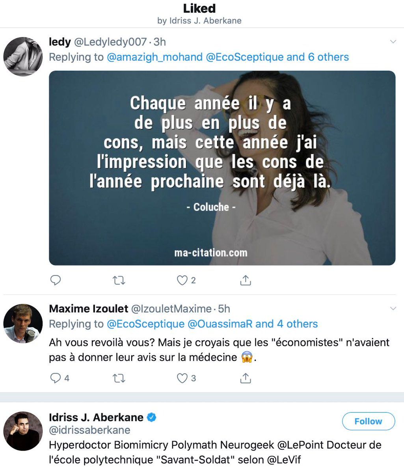Follow Idriss J. Aberkane
Image resolution: width=404 pixels, height=473 pixels.
[x=368, y=421]
